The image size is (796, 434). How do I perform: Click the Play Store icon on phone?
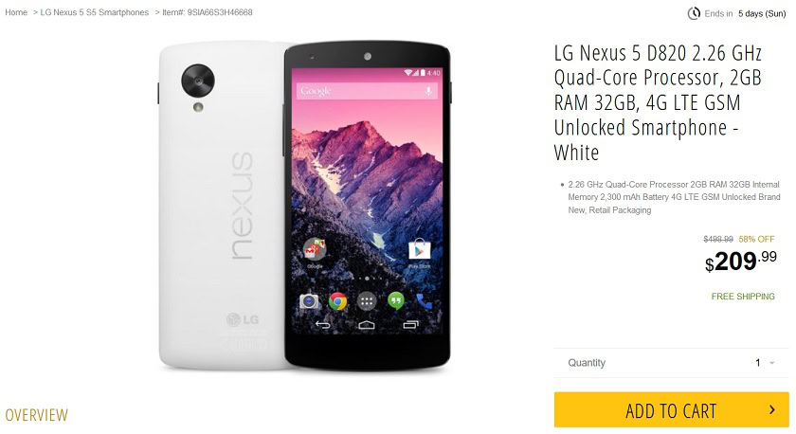419,250
